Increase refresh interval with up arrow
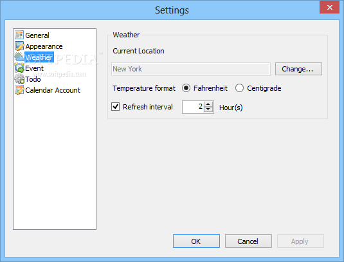 click(208, 104)
